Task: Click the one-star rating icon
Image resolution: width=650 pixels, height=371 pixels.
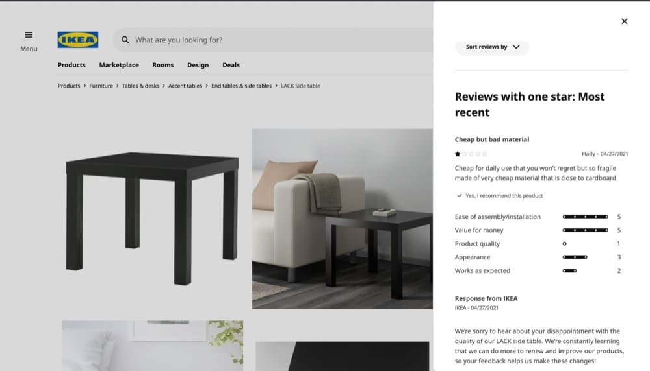Action: 458,154
